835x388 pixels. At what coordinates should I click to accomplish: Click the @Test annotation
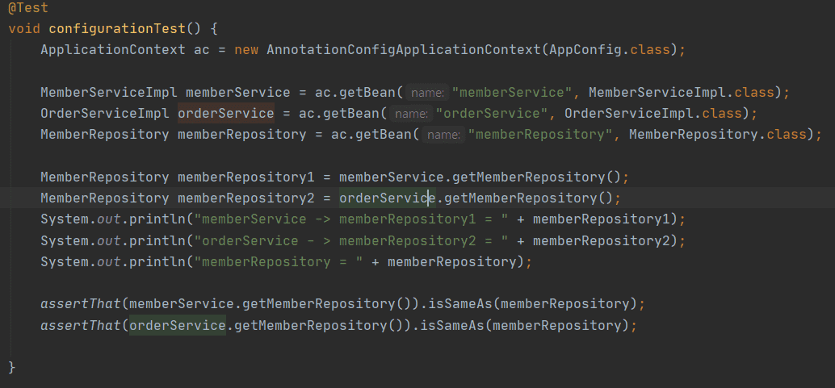click(28, 8)
